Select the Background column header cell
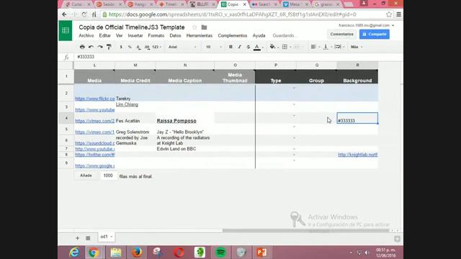 point(357,77)
